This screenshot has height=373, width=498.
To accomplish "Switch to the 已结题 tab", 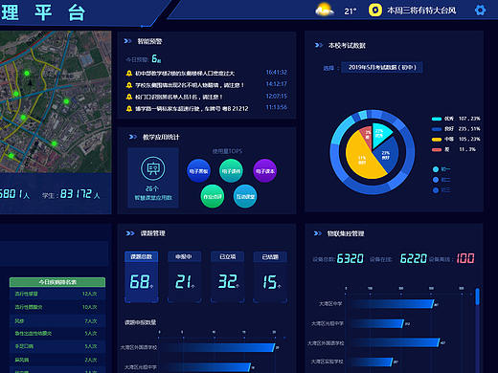I will [270, 256].
